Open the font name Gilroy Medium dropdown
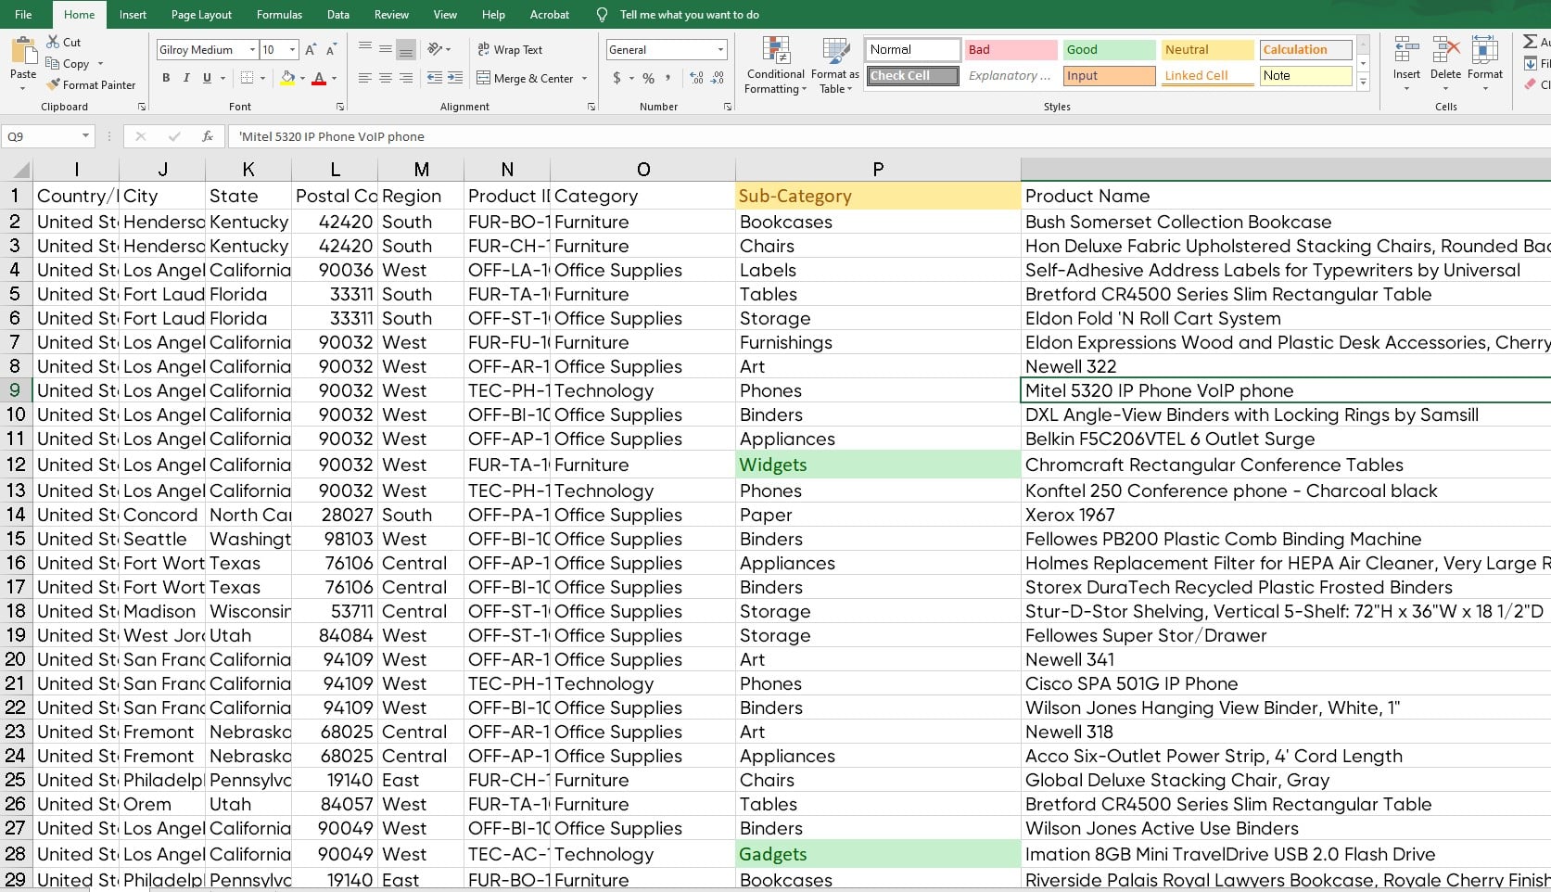 [x=252, y=49]
